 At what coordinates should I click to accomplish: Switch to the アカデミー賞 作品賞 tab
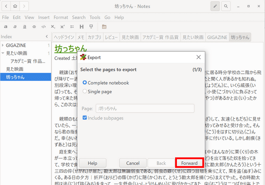[160, 37]
